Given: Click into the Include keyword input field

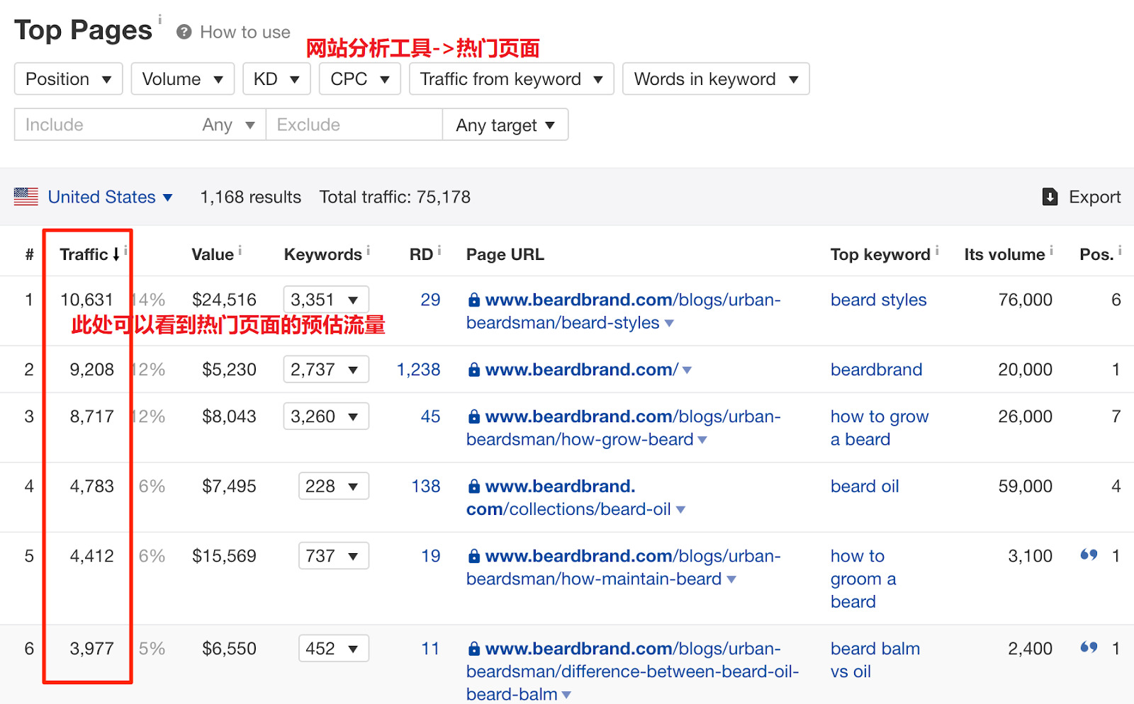Looking at the screenshot, I should pos(106,125).
